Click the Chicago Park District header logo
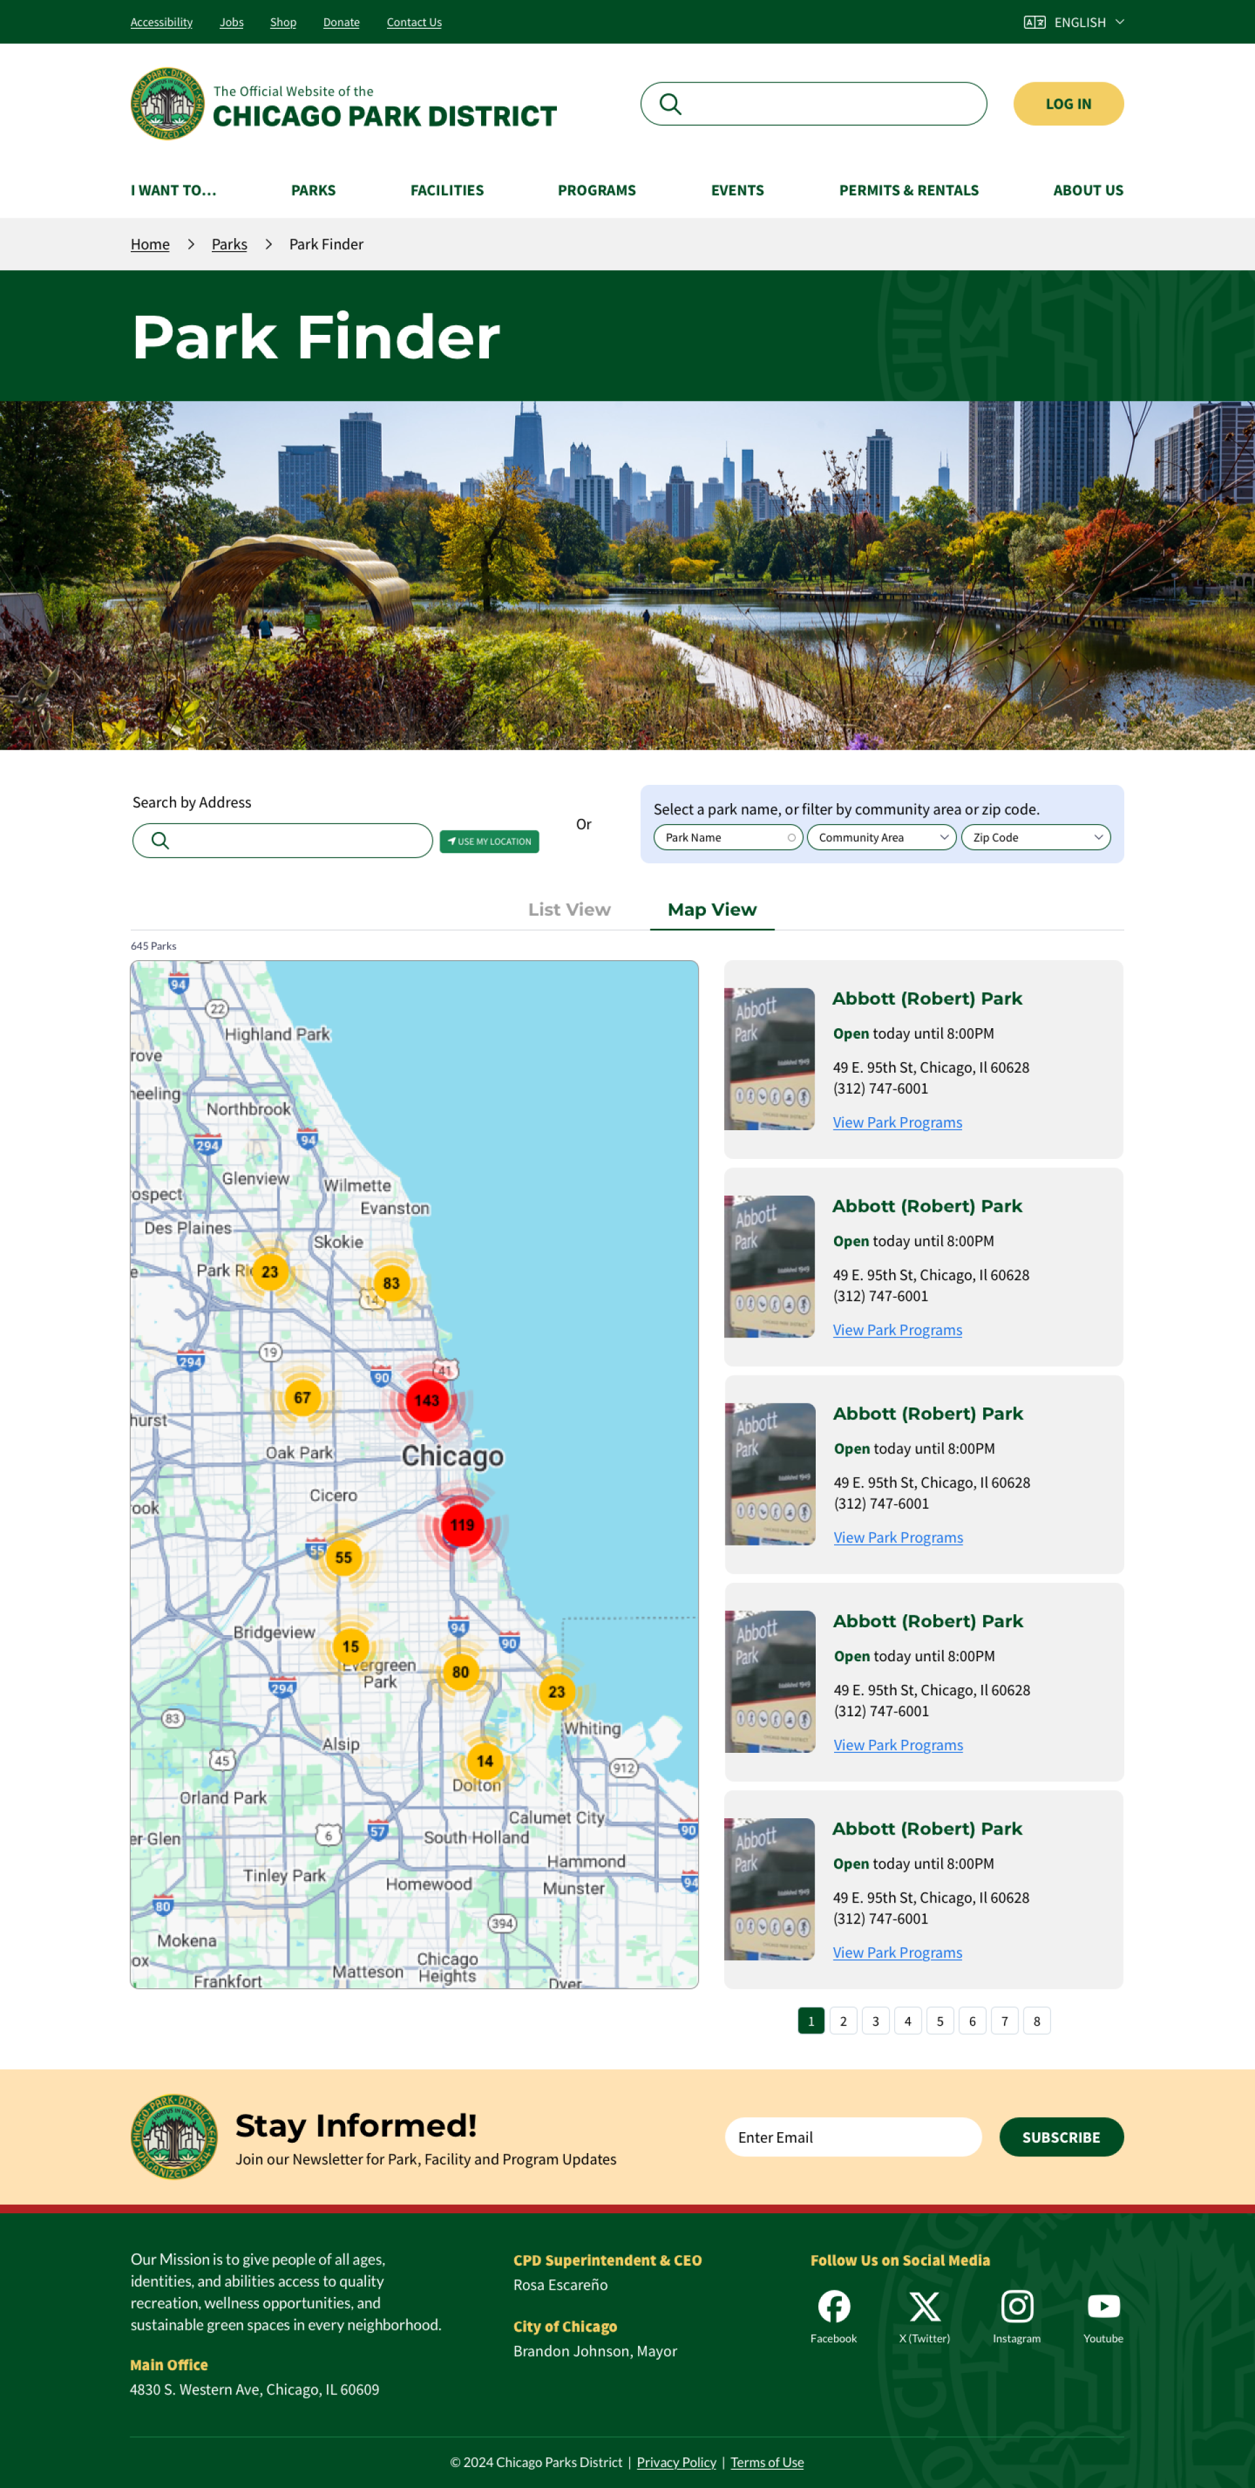 (x=168, y=103)
